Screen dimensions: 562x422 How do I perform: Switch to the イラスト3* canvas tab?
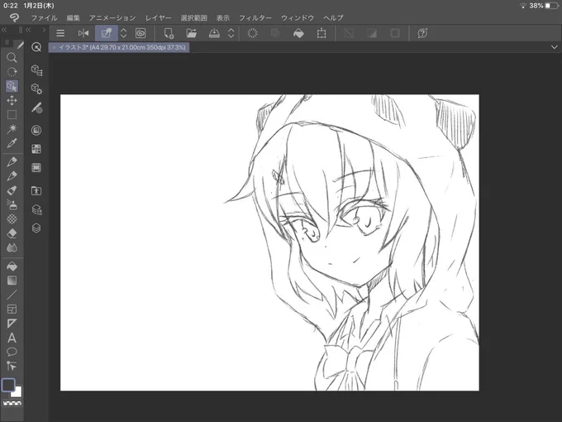(x=119, y=47)
